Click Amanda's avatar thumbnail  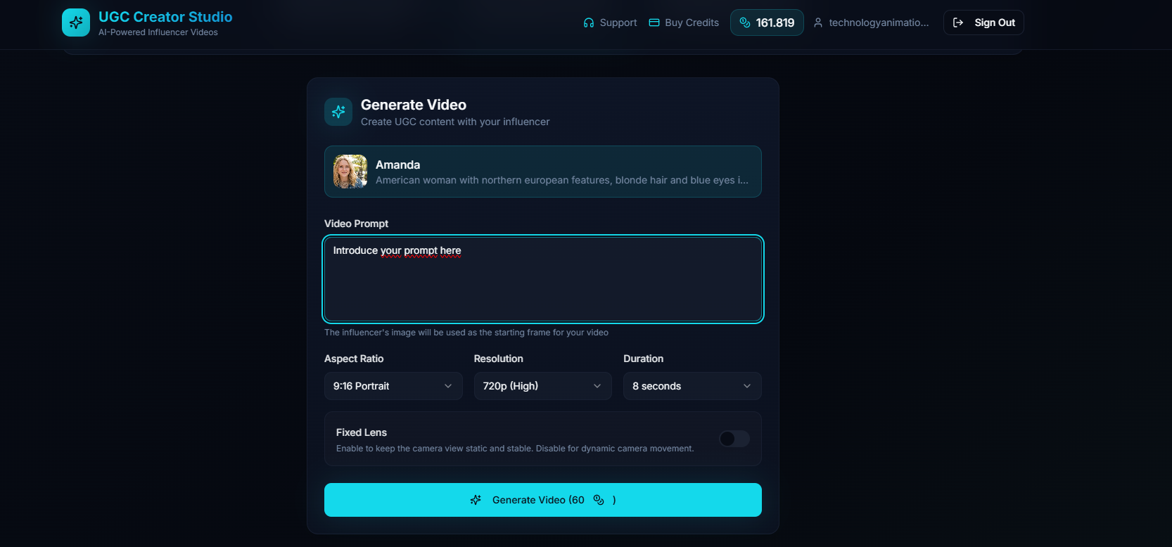click(x=350, y=172)
